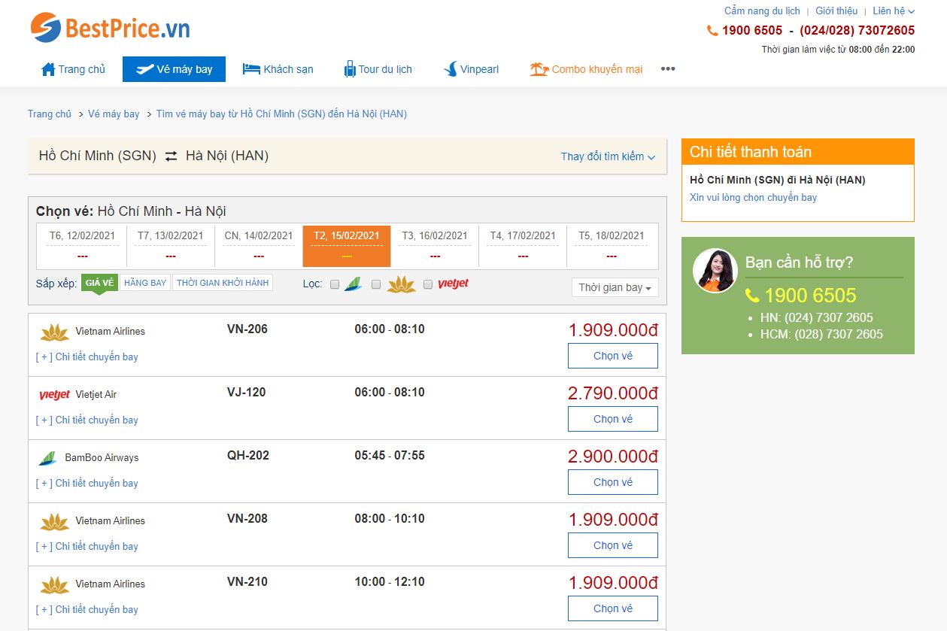This screenshot has width=947, height=631.
Task: Click the Bamboo Airways filter logo
Action: coord(353,284)
